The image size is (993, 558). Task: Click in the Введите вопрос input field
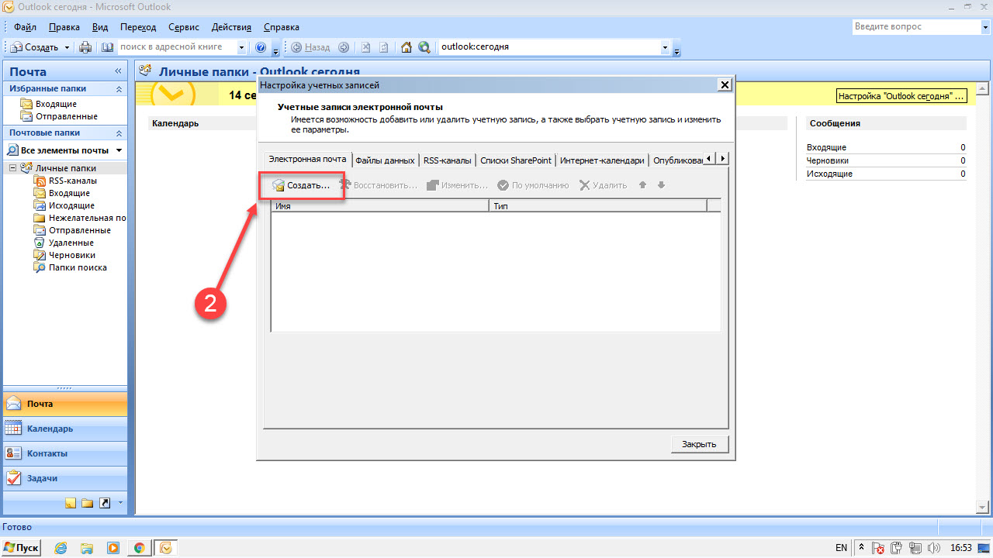click(x=915, y=27)
